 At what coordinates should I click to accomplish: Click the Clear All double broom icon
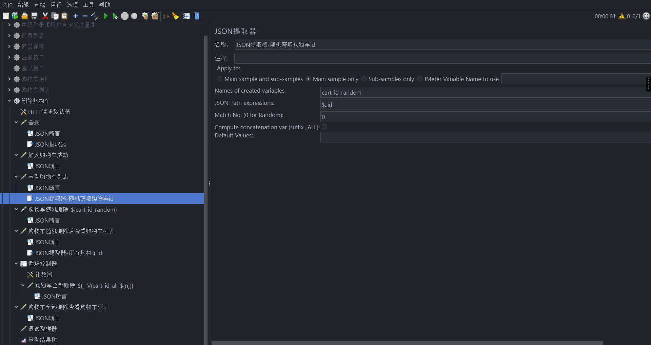tap(155, 16)
